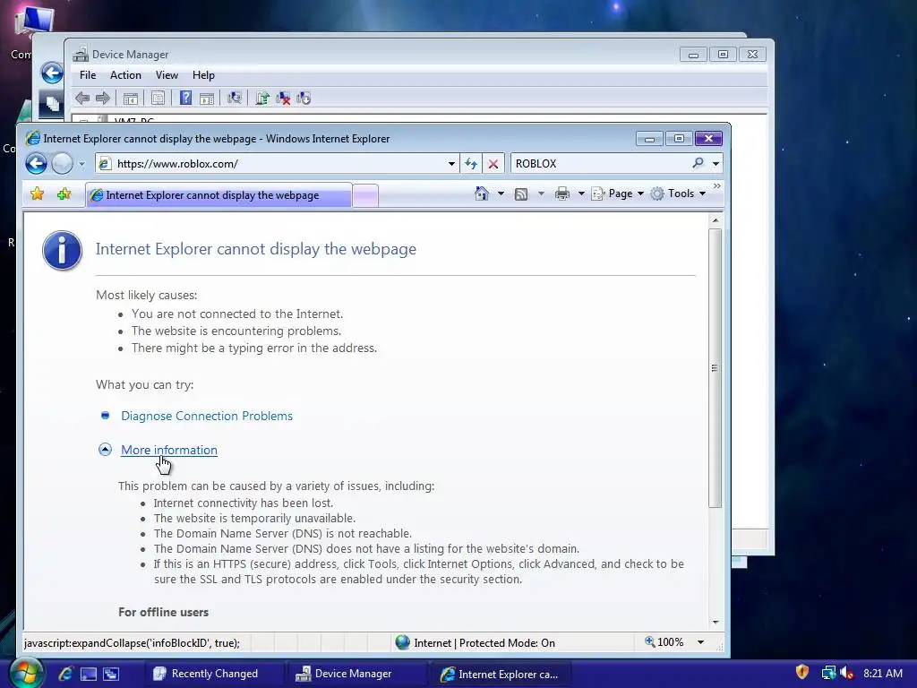
Task: Open the address bar URL history dropdown
Action: [451, 164]
